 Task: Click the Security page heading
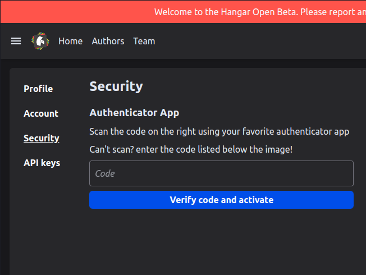point(116,86)
